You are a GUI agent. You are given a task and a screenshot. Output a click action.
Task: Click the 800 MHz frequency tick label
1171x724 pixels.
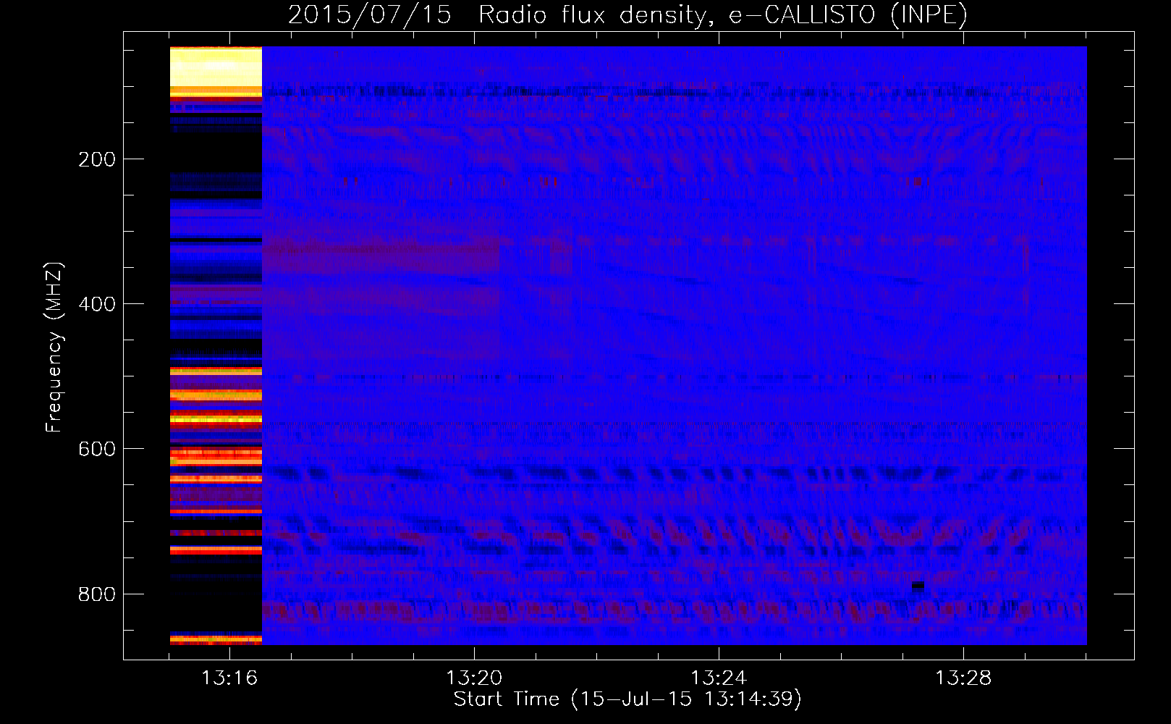click(97, 594)
